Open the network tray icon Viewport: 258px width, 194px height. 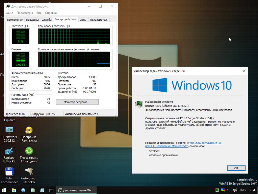pyautogui.click(x=229, y=190)
